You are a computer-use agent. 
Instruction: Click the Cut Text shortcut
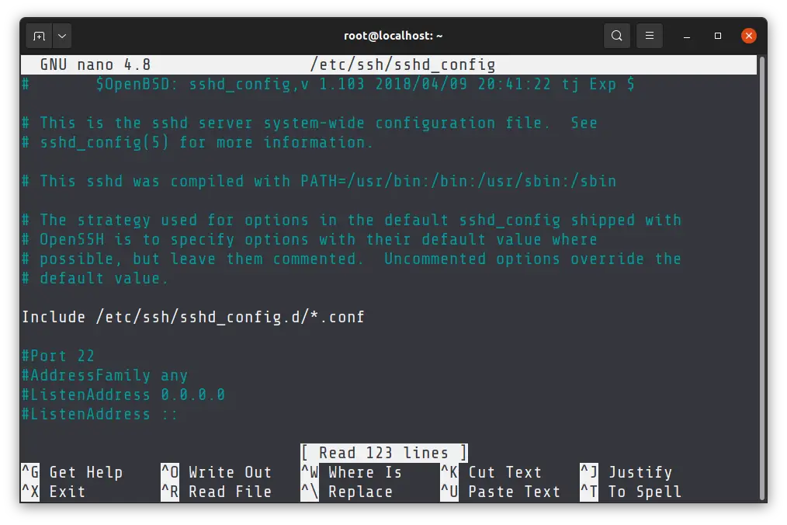504,472
